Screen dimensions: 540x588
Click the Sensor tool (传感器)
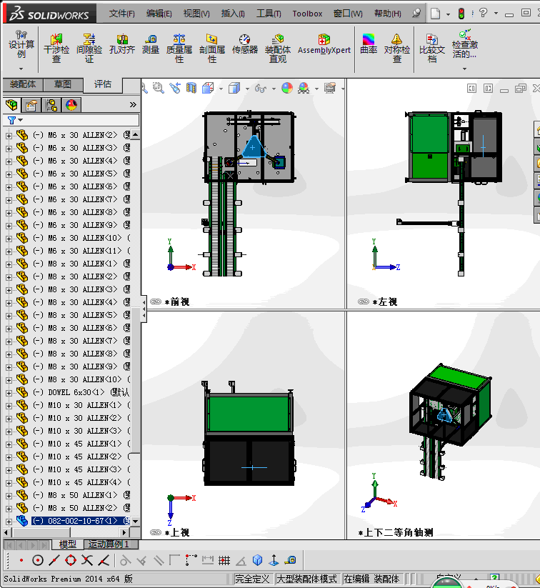coord(245,44)
